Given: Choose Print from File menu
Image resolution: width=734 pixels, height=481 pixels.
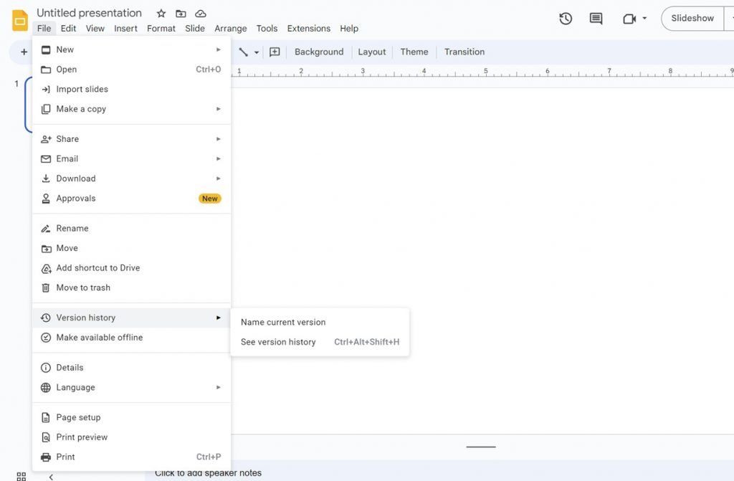Looking at the screenshot, I should (x=131, y=457).
